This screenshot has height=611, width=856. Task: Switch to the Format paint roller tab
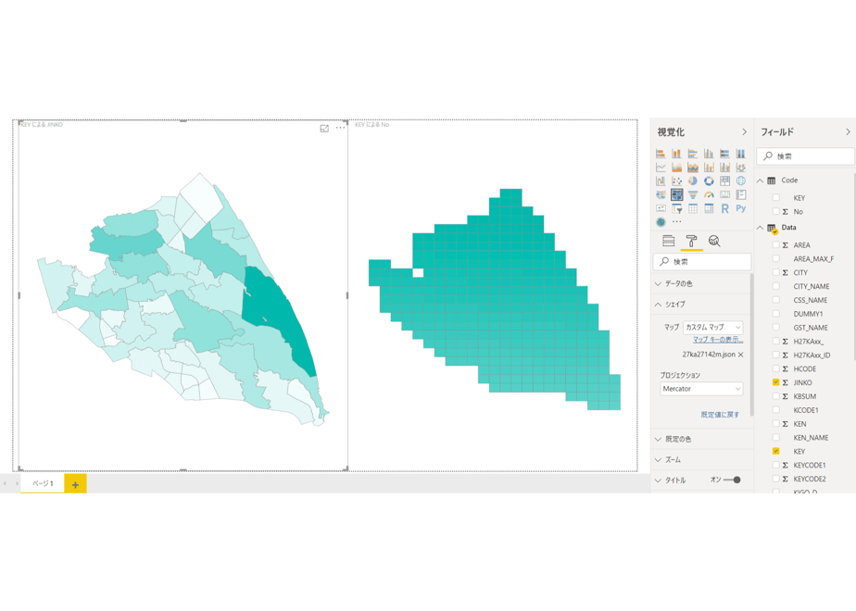(692, 241)
